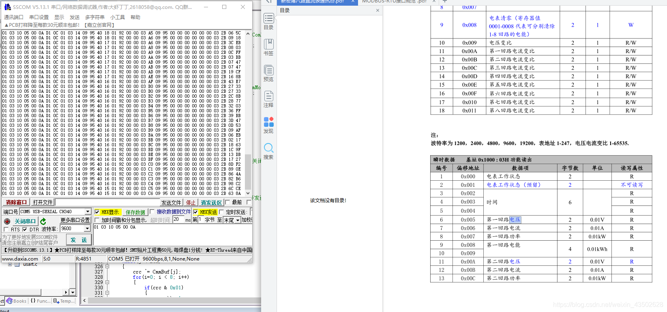Toggle the RTS checkbox
Screen dimensions: 667x312
[x=6, y=229]
